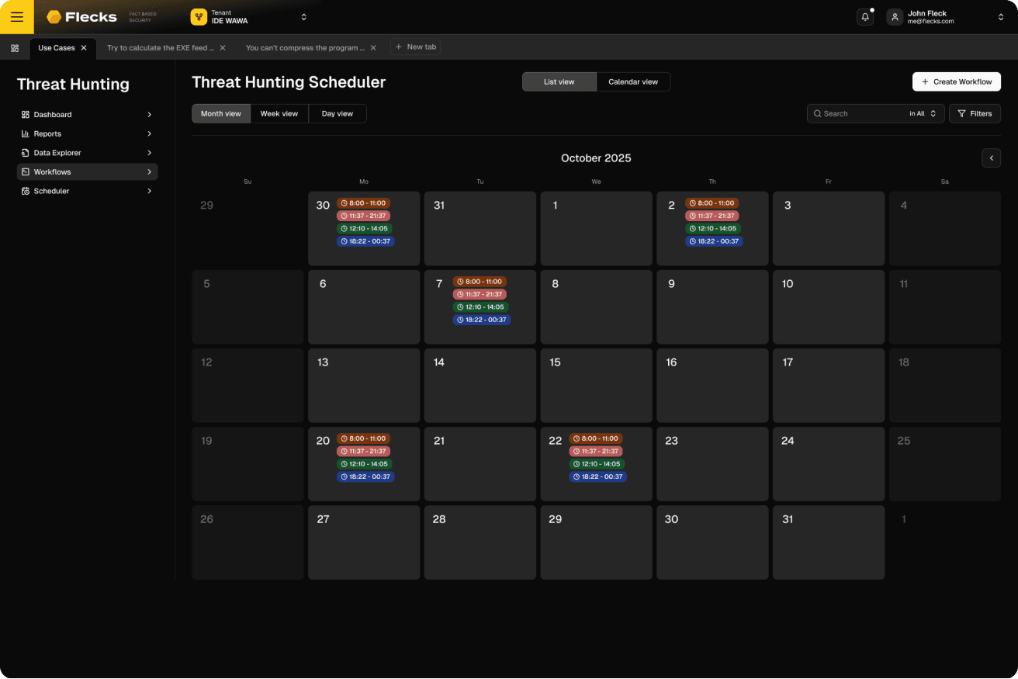Viewport: 1018px width, 679px height.
Task: Click blue 18:22 - 00:37 event on October 7
Action: 482,320
